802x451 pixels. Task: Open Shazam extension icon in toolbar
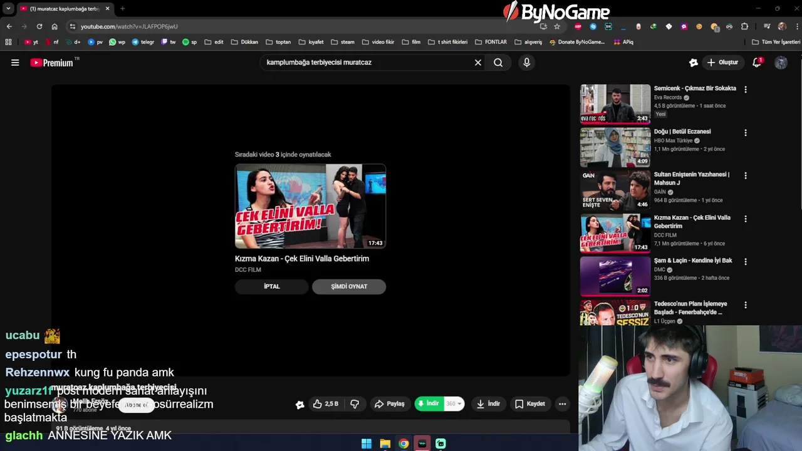coord(593,26)
